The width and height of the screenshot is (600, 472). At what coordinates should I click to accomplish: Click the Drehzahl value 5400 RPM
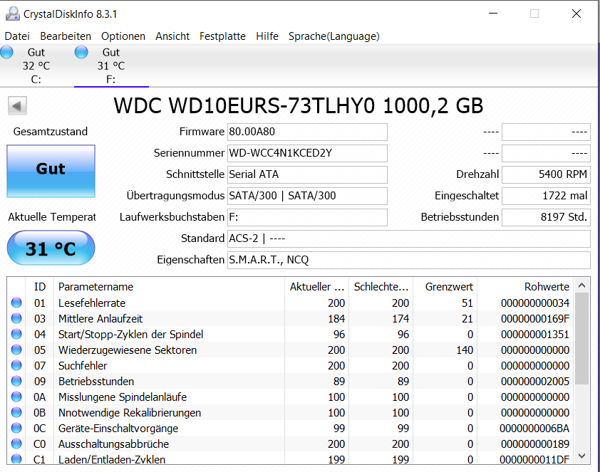coord(546,174)
